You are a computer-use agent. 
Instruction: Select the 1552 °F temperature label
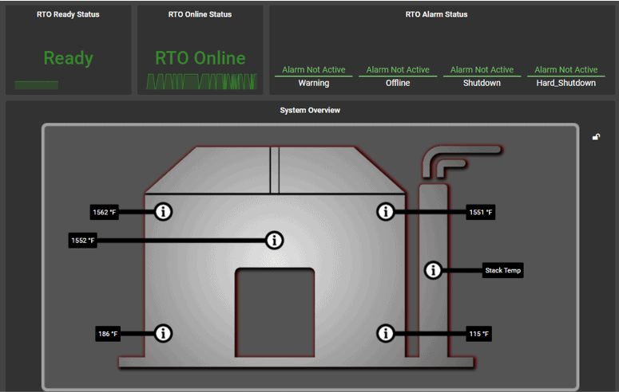[x=83, y=241]
